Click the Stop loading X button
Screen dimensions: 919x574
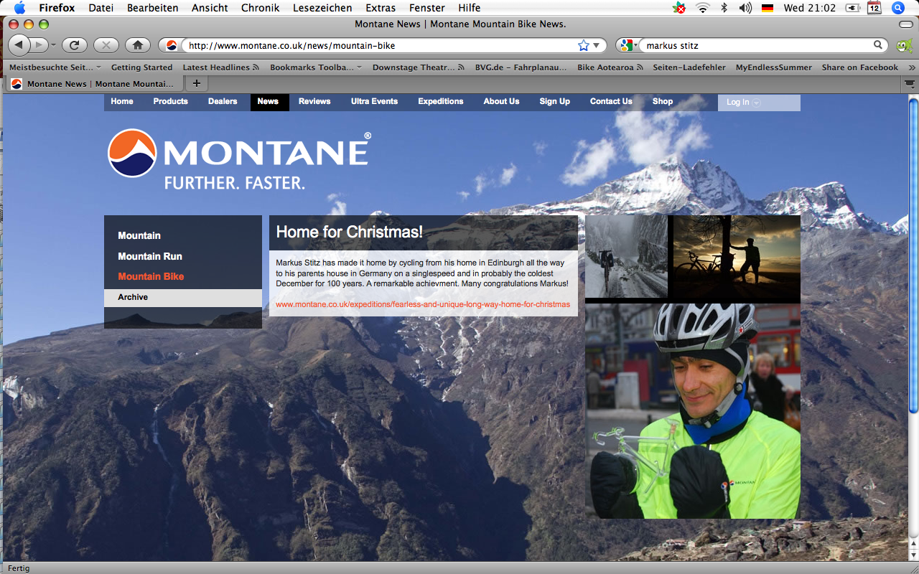(106, 45)
